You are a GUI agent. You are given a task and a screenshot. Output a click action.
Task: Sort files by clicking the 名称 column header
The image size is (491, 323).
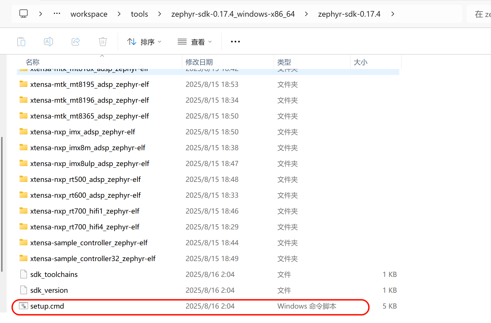(x=32, y=62)
